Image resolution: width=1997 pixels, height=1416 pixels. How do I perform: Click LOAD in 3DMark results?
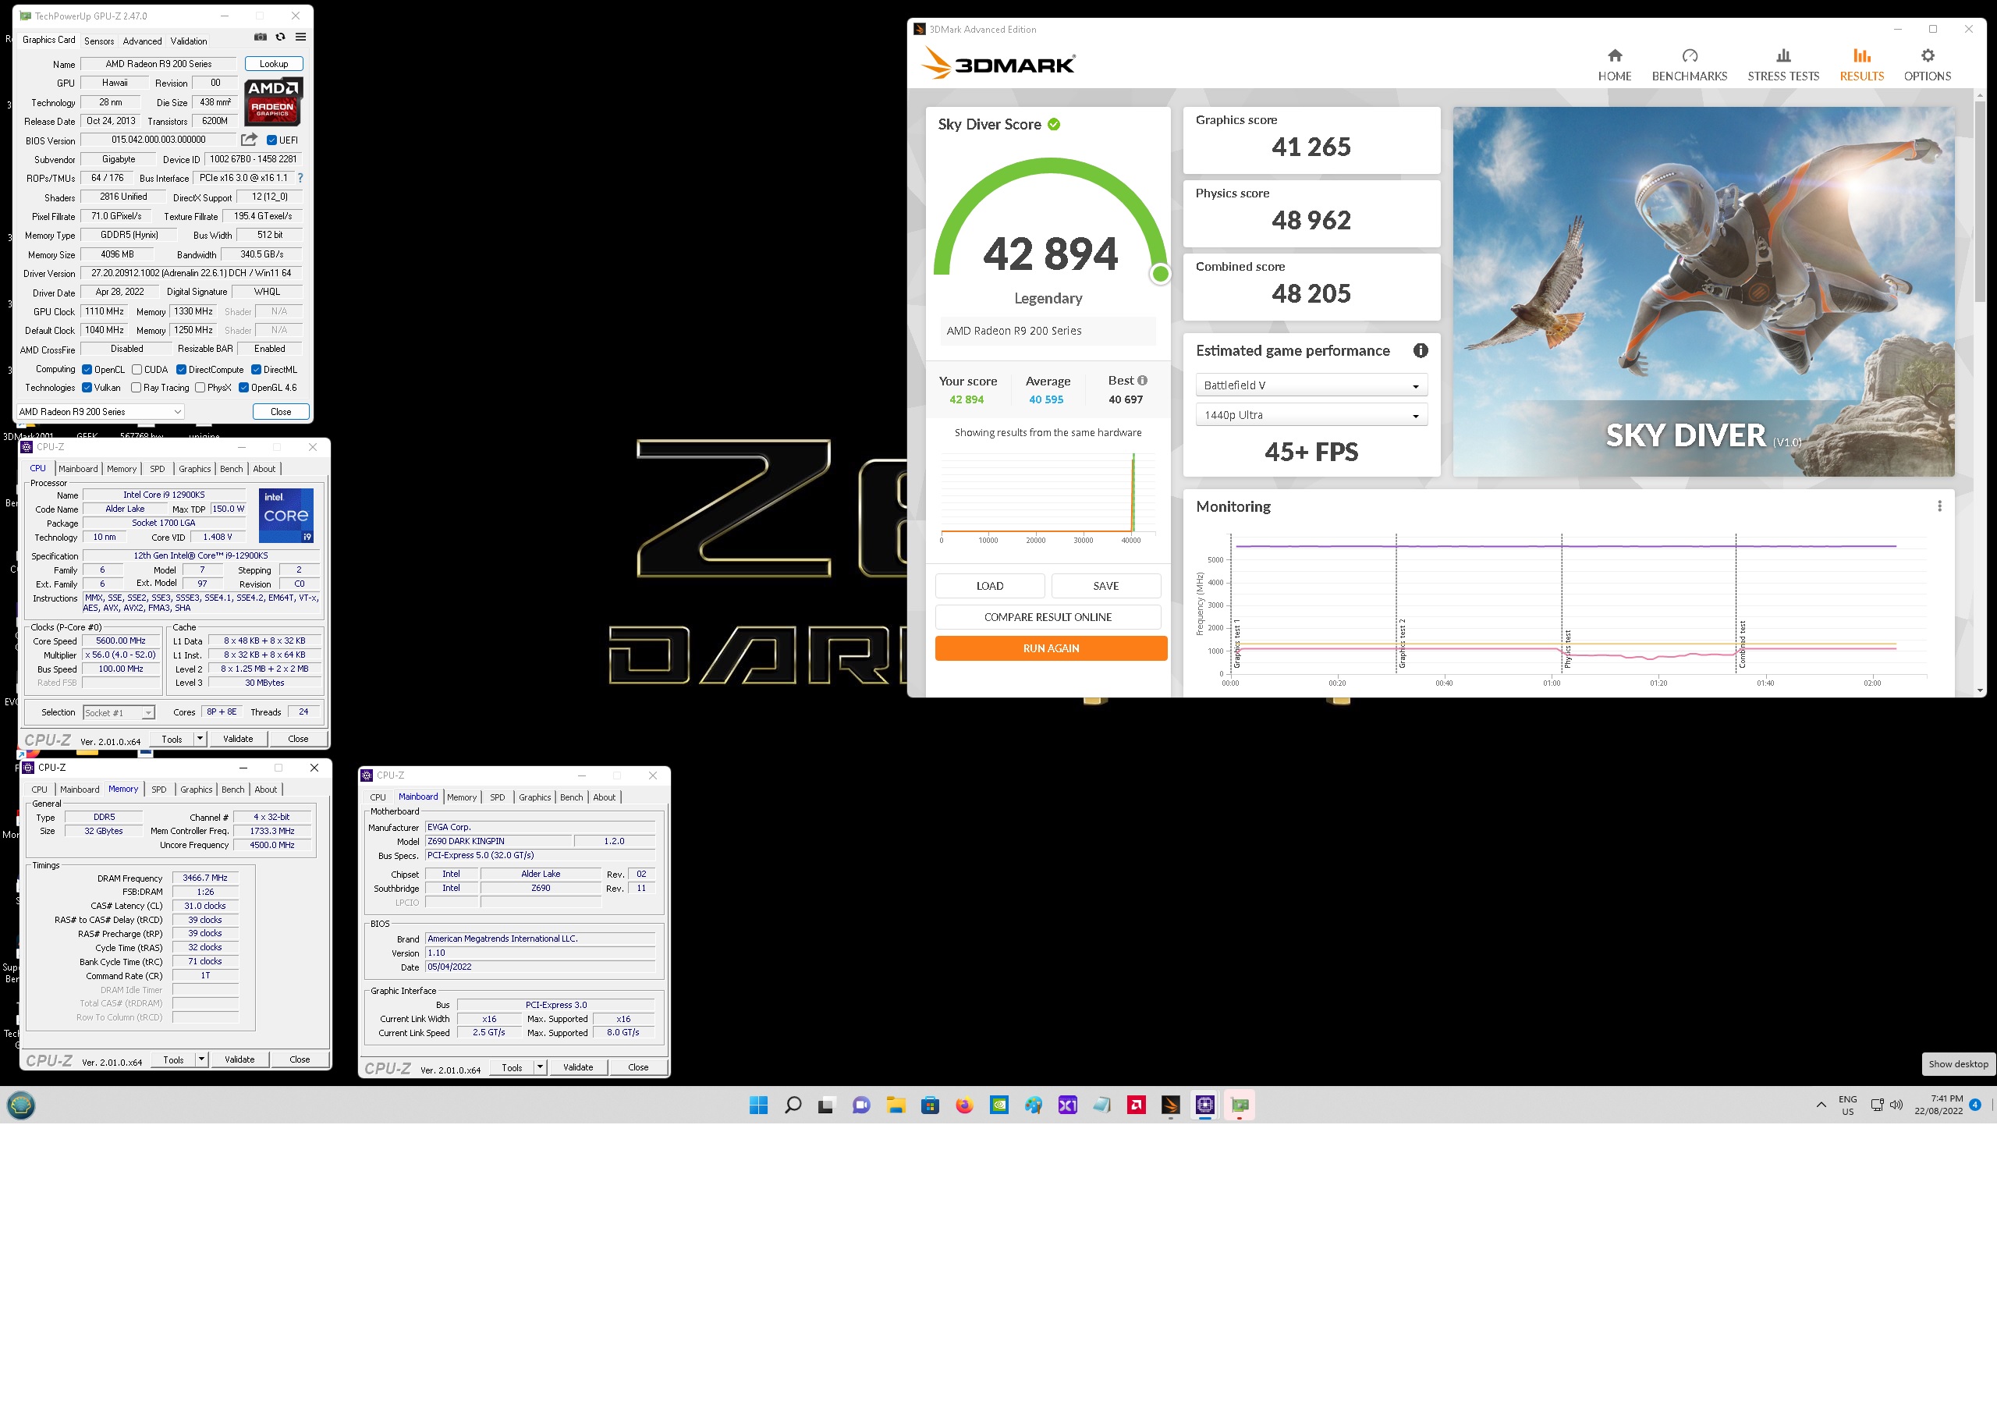pos(989,586)
